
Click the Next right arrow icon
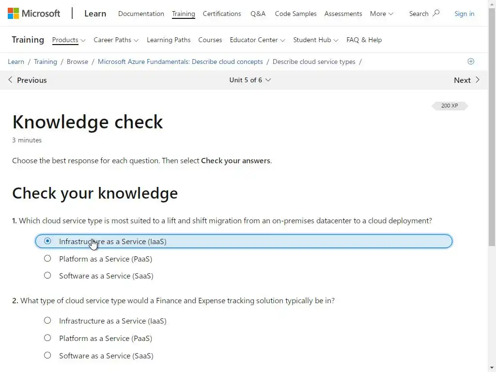coord(477,80)
